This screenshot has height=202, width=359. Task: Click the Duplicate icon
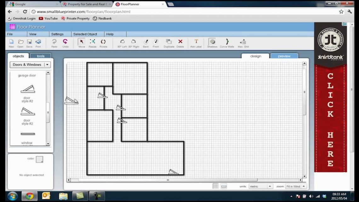pos(169,43)
